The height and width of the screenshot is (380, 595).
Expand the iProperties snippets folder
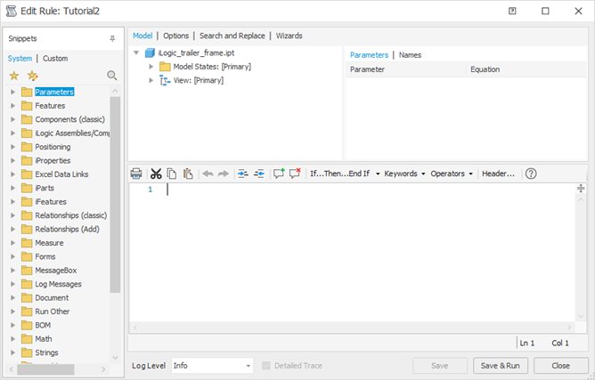pos(12,160)
